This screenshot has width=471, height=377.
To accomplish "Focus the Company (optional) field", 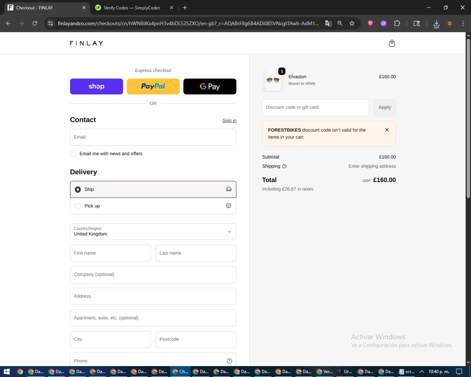I will (153, 275).
